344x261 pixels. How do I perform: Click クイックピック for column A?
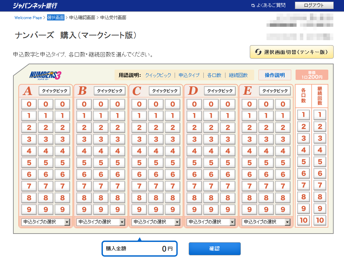[54, 90]
